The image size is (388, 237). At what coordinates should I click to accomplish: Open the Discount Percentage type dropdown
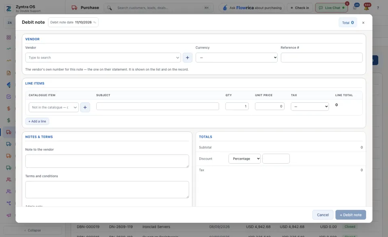(x=245, y=158)
